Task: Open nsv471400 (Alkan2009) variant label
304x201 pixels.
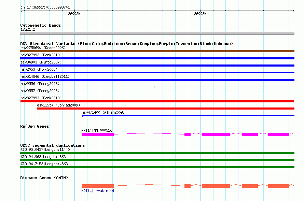Action: point(103,112)
